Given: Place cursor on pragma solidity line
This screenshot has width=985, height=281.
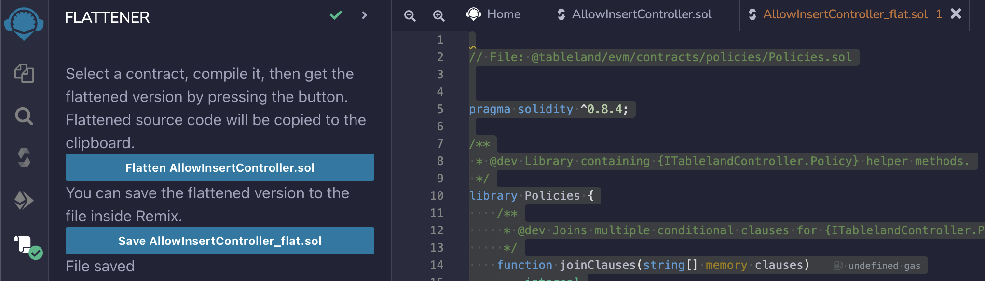Looking at the screenshot, I should coord(548,109).
